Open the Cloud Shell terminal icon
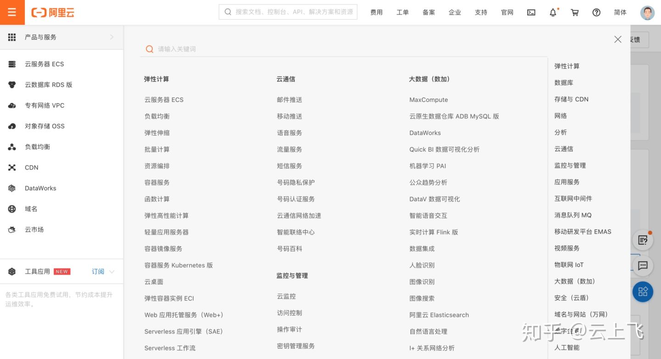 coord(531,12)
